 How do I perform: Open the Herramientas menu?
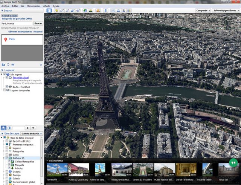click(34, 6)
